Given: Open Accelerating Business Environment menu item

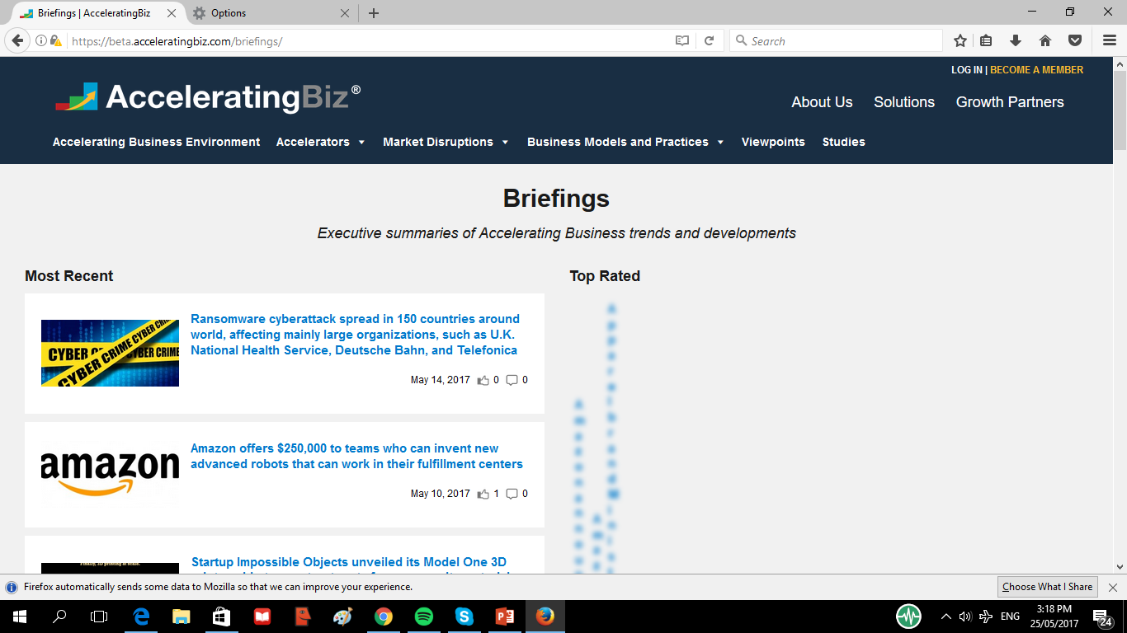Looking at the screenshot, I should (157, 142).
